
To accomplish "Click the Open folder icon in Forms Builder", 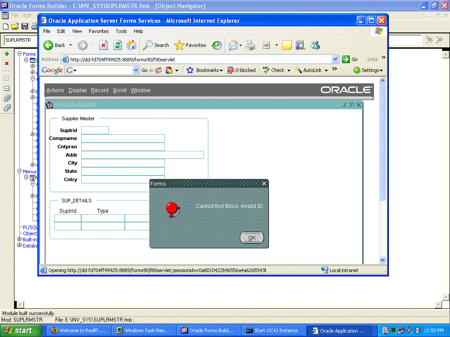I will tap(15, 26).
